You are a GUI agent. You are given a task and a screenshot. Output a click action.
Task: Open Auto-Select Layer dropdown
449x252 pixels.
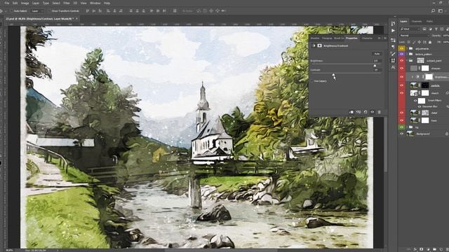click(x=37, y=11)
